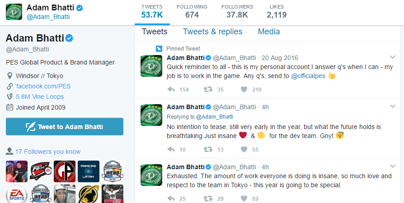Retweet the 'Exhausted' tweet
This screenshot has width=404, height=203.
pyautogui.click(x=208, y=198)
